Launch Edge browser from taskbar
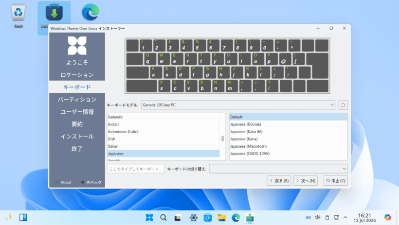399x225 pixels. coord(236,218)
